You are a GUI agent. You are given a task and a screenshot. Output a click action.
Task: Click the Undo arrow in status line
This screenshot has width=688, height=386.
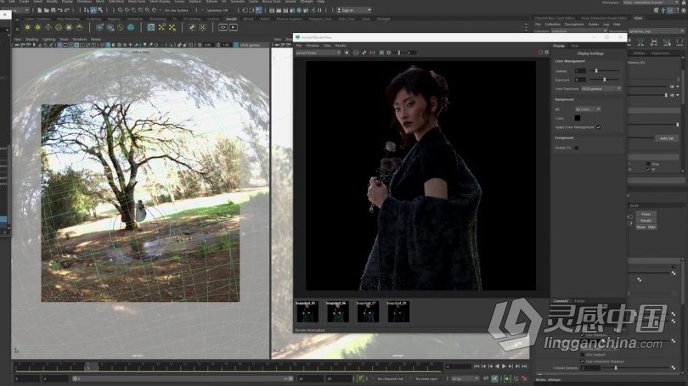[x=59, y=10]
